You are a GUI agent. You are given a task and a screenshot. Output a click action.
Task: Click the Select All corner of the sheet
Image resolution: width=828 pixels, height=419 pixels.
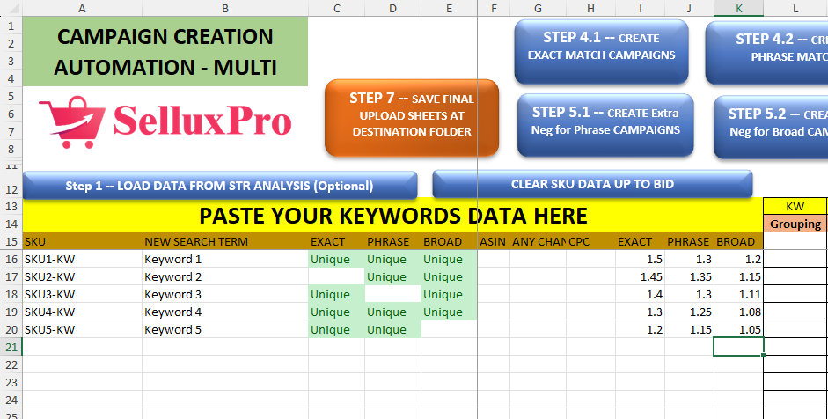click(x=11, y=8)
